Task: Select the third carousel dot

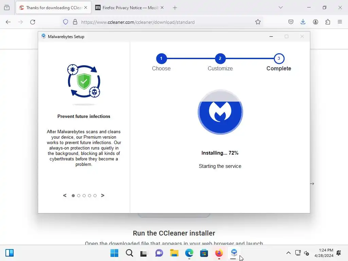Action: 84,195
